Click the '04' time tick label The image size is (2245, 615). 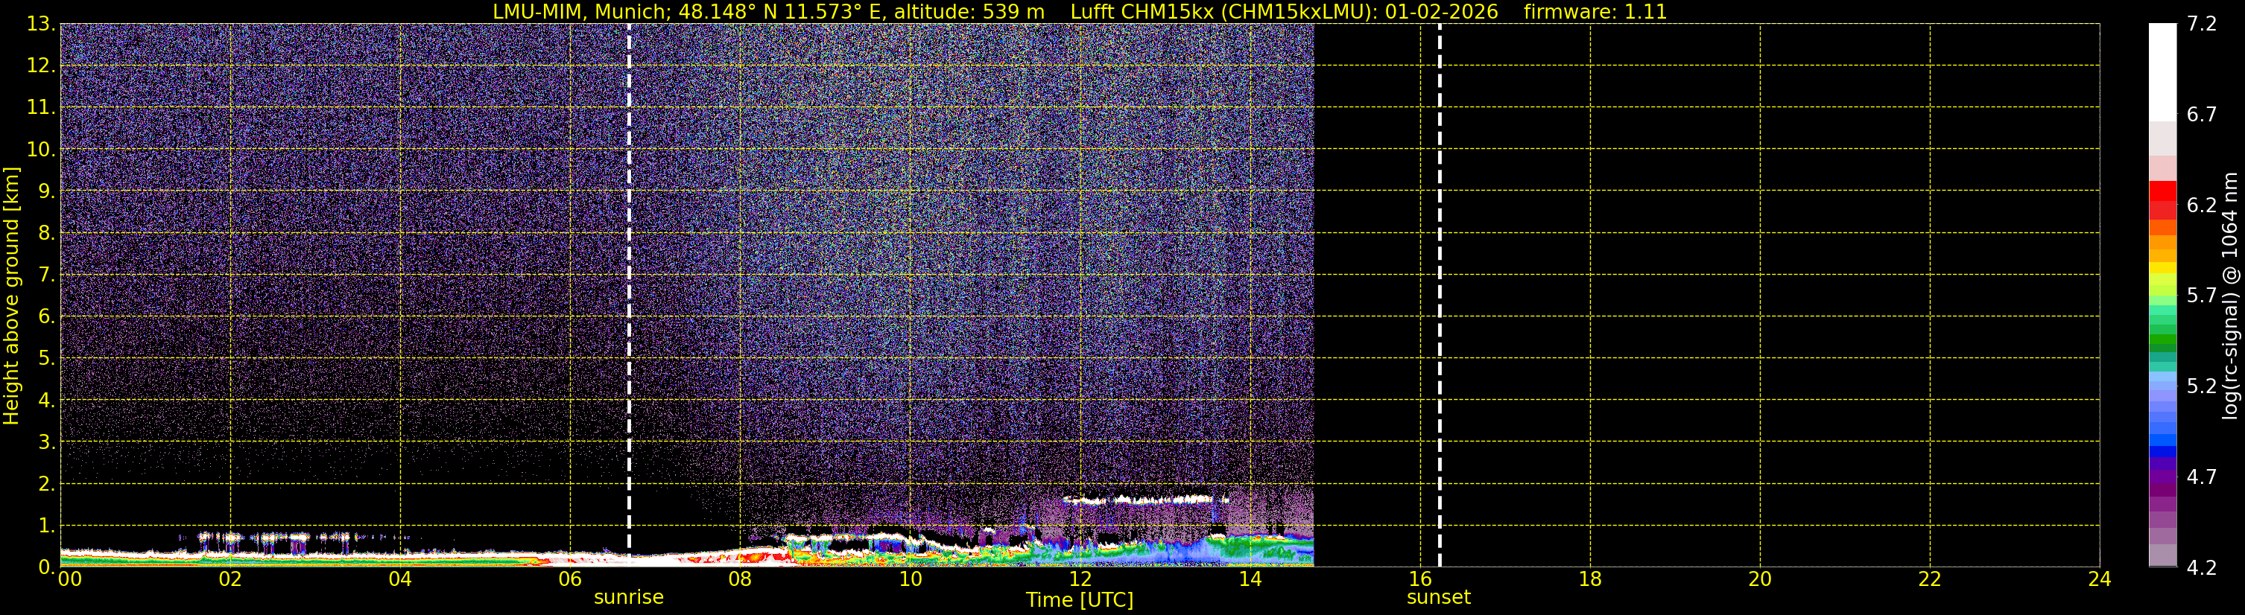tap(400, 579)
